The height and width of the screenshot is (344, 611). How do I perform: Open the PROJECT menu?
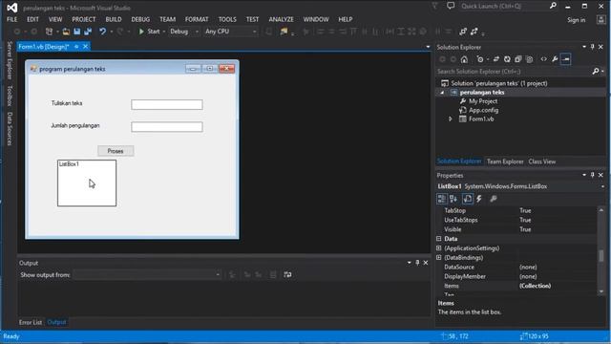click(83, 19)
